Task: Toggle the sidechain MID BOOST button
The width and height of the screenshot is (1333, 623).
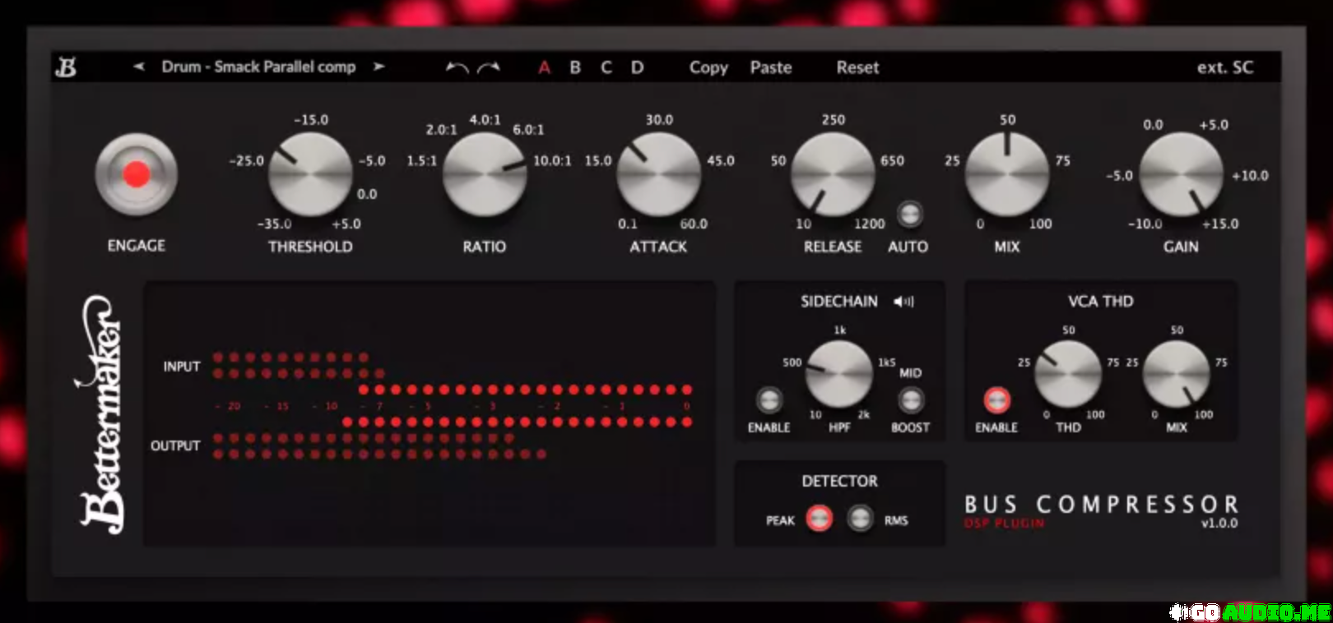Action: (910, 400)
